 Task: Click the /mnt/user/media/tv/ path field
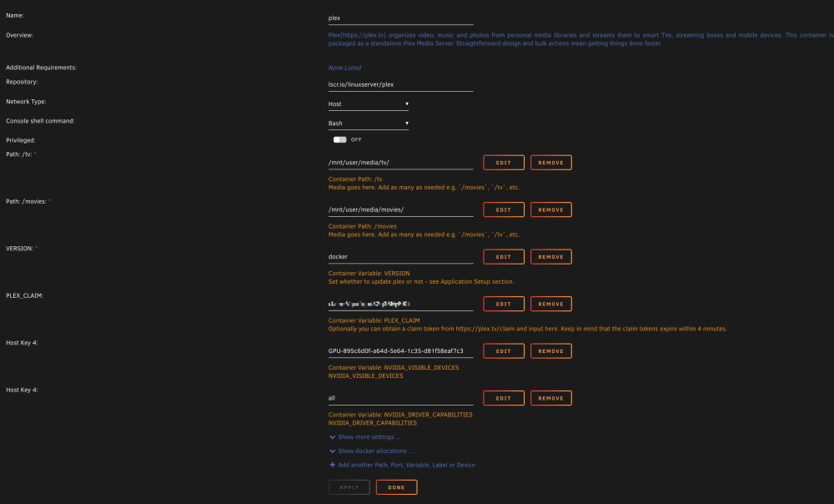[400, 163]
